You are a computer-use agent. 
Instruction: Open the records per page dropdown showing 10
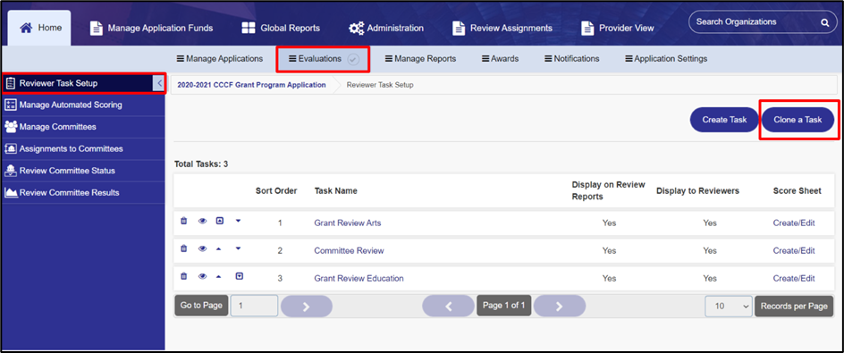tap(729, 306)
